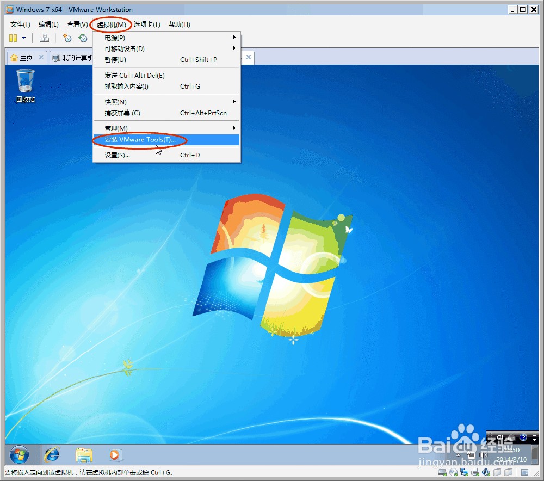
Task: Click the language bar keyboard icon
Action: click(511, 437)
